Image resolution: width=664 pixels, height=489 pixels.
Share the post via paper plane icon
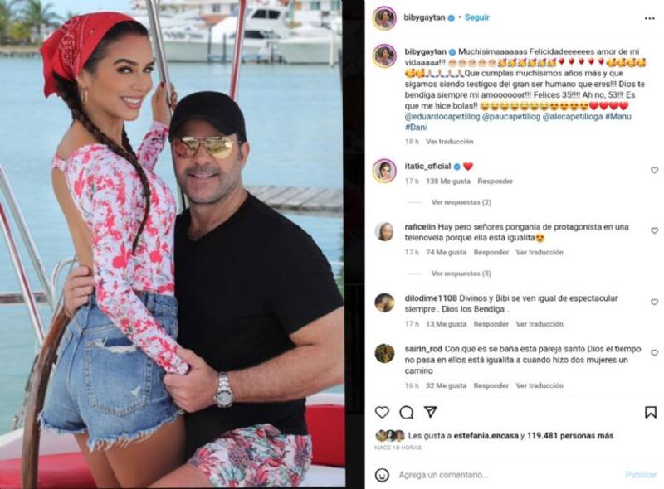point(431,412)
